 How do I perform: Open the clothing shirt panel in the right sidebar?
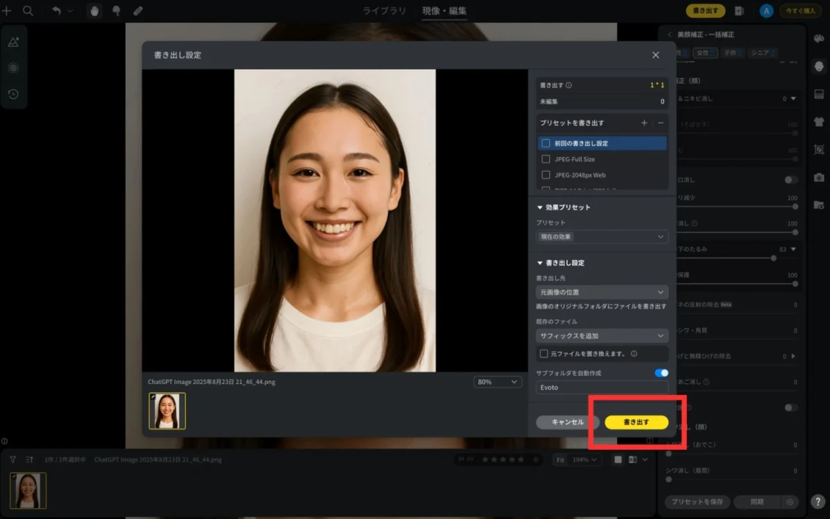(819, 122)
